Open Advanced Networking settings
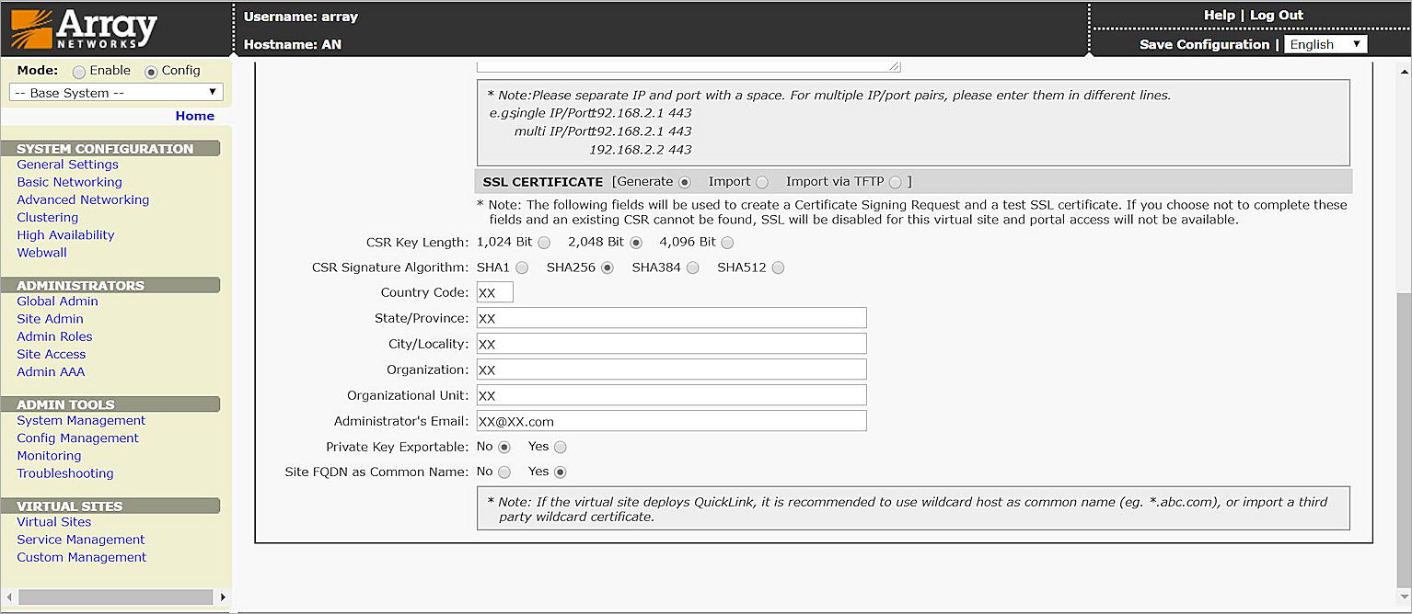This screenshot has width=1412, height=614. point(83,199)
